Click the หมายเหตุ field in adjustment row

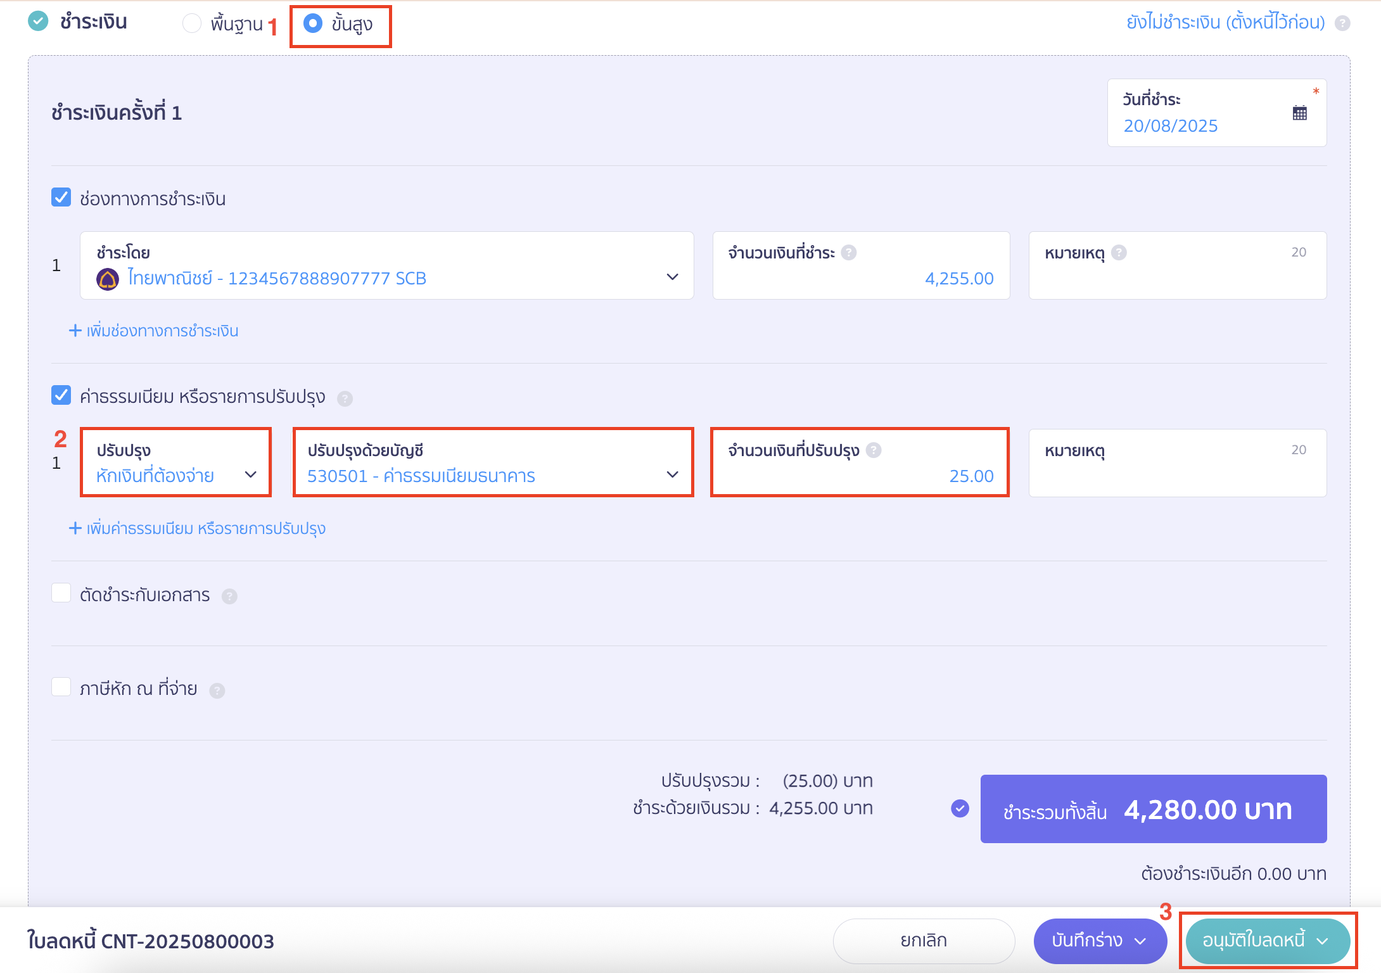[1178, 463]
